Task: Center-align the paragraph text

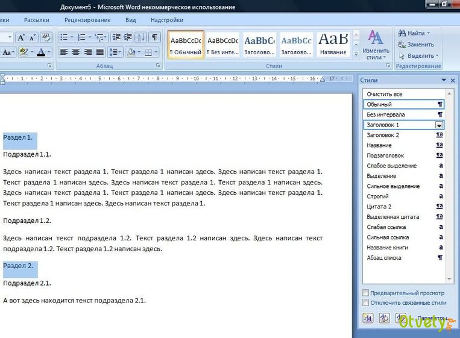Action: [75, 52]
